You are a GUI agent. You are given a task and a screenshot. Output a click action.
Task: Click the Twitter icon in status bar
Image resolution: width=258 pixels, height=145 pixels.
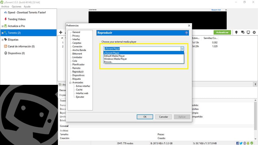pyautogui.click(x=241, y=143)
